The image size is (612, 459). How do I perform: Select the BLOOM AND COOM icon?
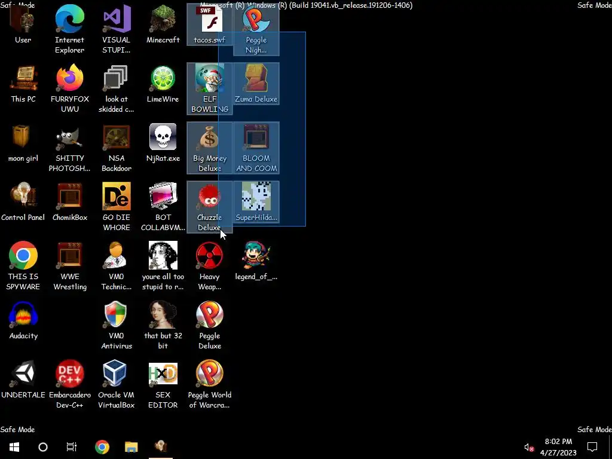pyautogui.click(x=256, y=148)
